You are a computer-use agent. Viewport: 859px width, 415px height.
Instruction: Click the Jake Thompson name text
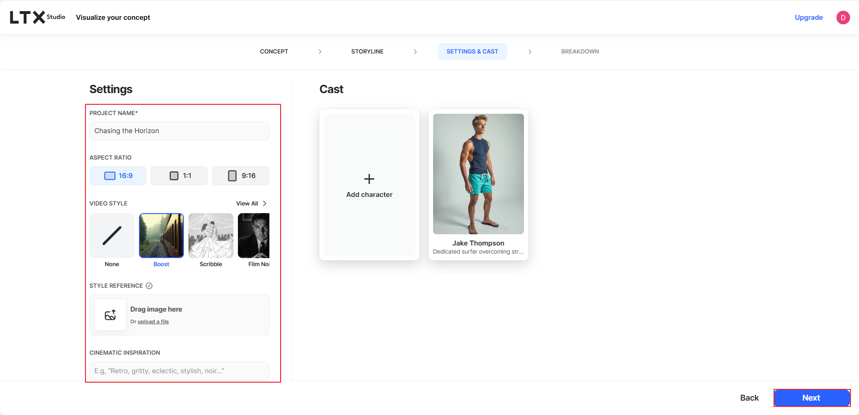click(x=478, y=243)
